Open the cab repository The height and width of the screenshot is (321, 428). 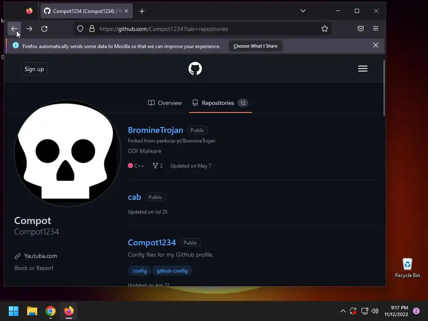[134, 197]
